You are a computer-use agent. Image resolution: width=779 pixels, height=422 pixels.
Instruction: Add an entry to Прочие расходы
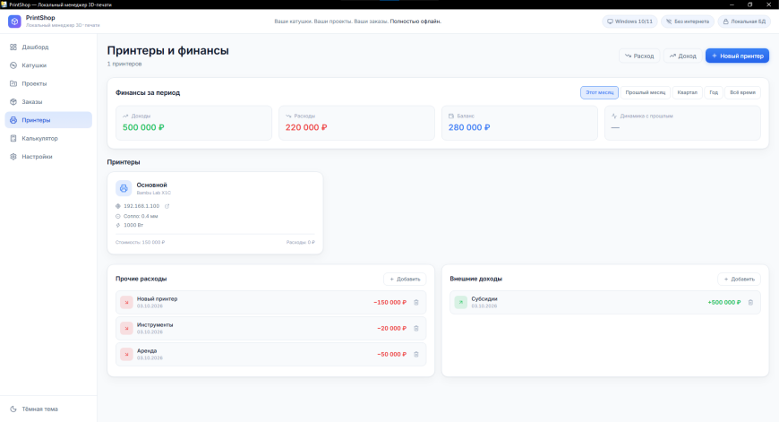coord(405,279)
